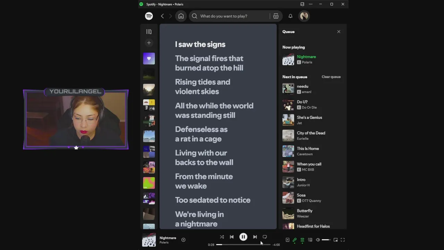
Task: Click the Spotify logo in the top bar
Action: click(149, 16)
